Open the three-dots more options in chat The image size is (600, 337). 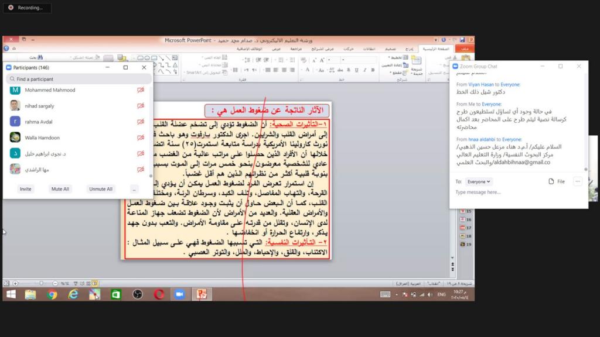point(578,182)
